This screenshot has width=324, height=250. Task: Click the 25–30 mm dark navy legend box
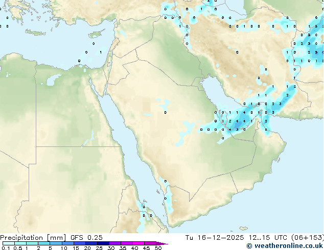tap(103, 243)
